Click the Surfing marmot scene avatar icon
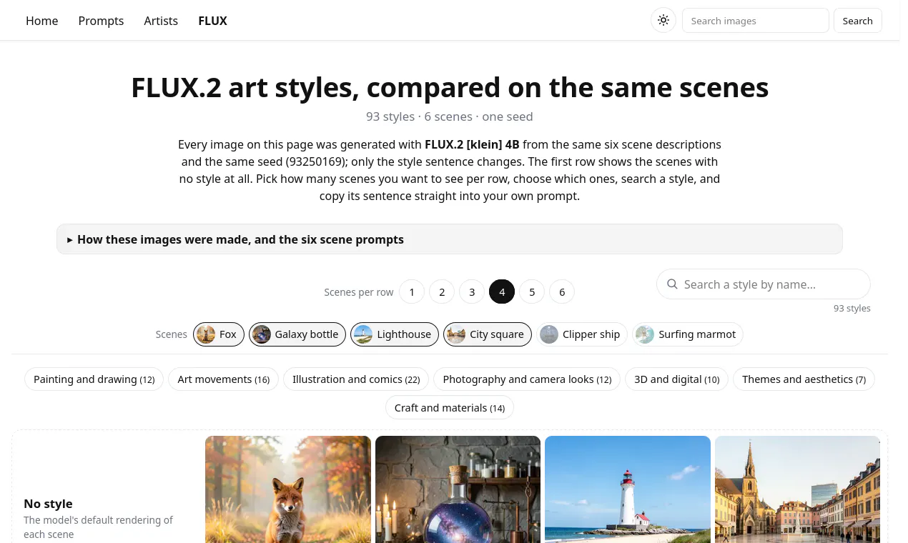 [645, 334]
